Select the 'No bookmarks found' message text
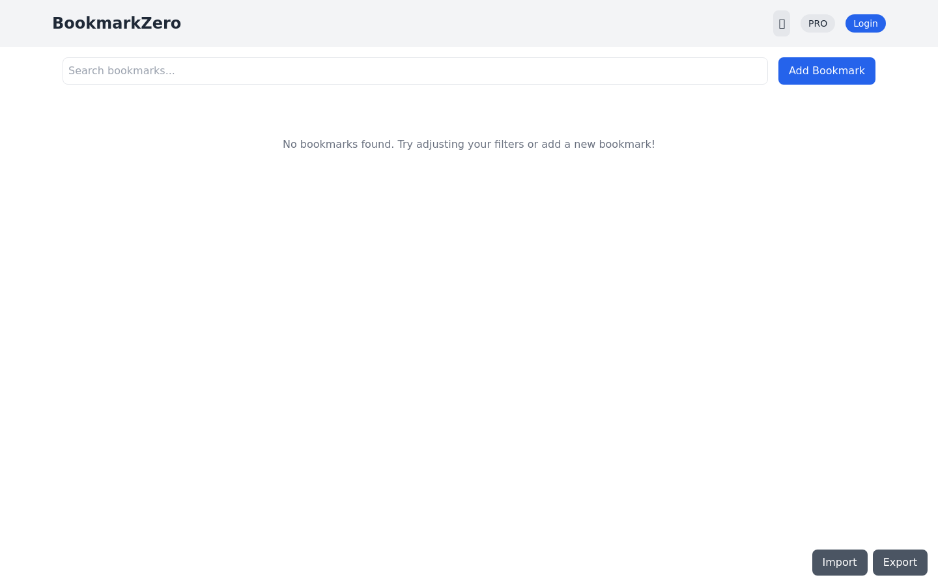Screen dimensions: 938x586 click(469, 145)
